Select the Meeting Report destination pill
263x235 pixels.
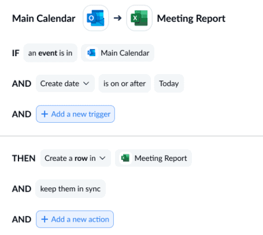point(153,158)
